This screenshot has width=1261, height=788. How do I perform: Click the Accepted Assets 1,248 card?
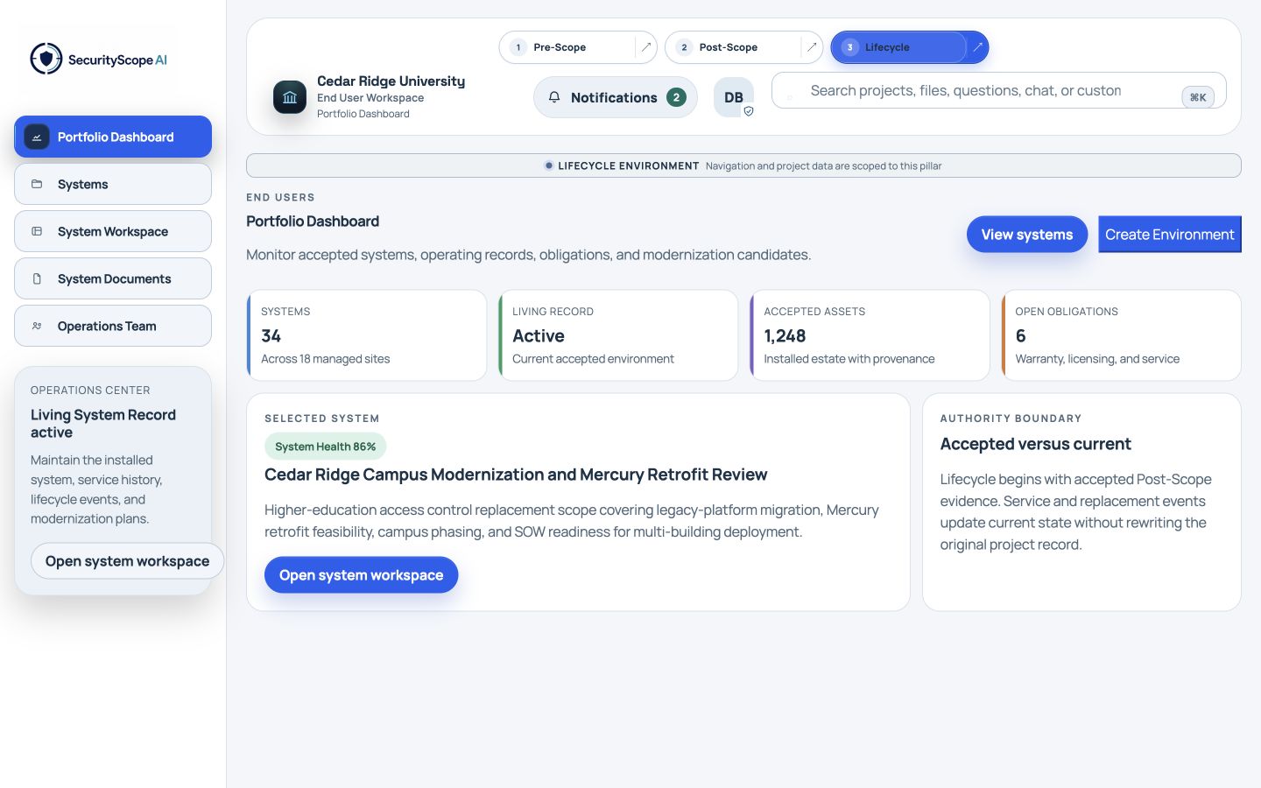coord(870,335)
